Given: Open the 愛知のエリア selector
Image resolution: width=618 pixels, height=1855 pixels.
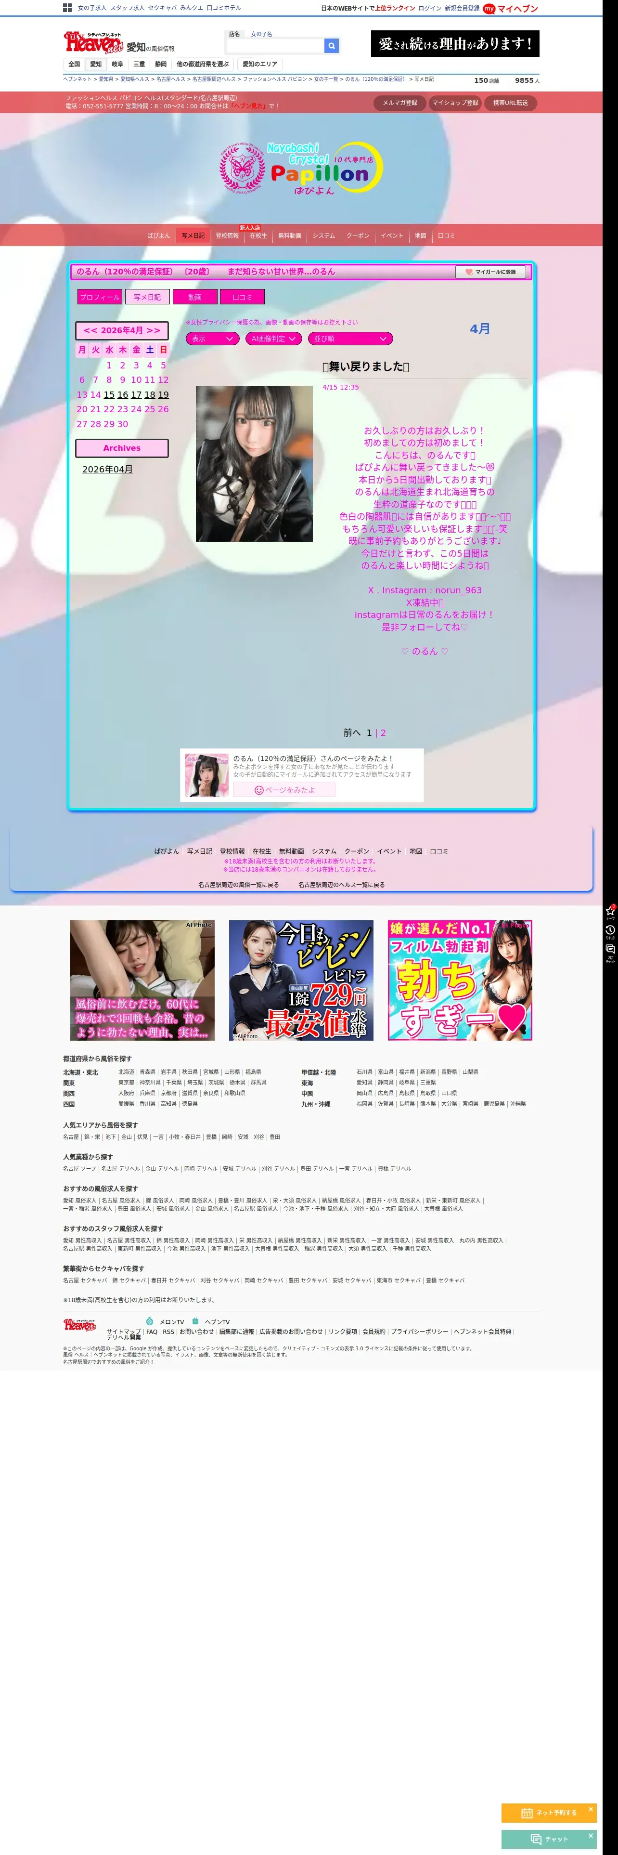Looking at the screenshot, I should [260, 64].
